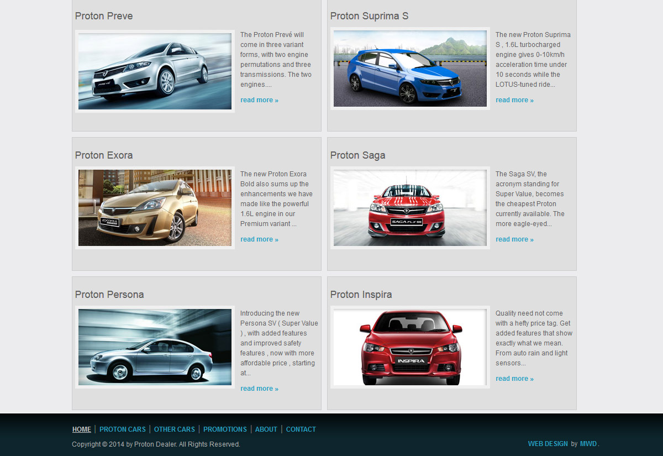Read more about Proton Inspira

(x=514, y=379)
